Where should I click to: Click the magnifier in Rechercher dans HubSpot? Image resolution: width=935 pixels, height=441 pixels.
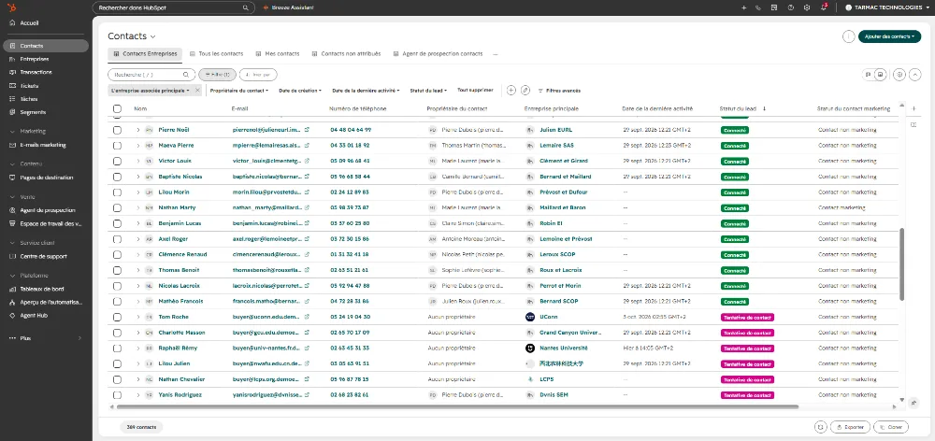(245, 7)
